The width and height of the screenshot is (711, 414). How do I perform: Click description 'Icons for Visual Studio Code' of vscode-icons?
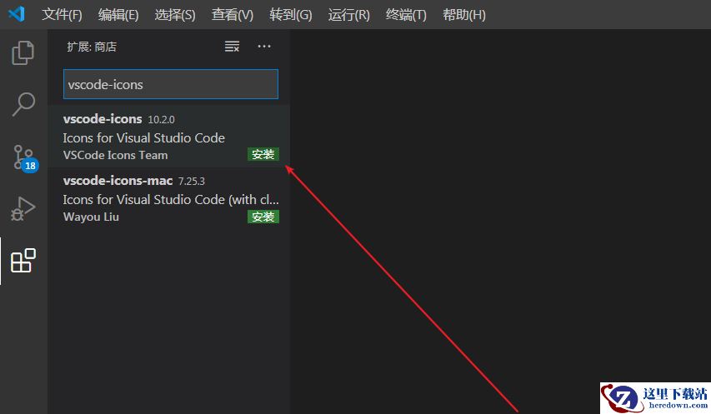[x=143, y=137]
